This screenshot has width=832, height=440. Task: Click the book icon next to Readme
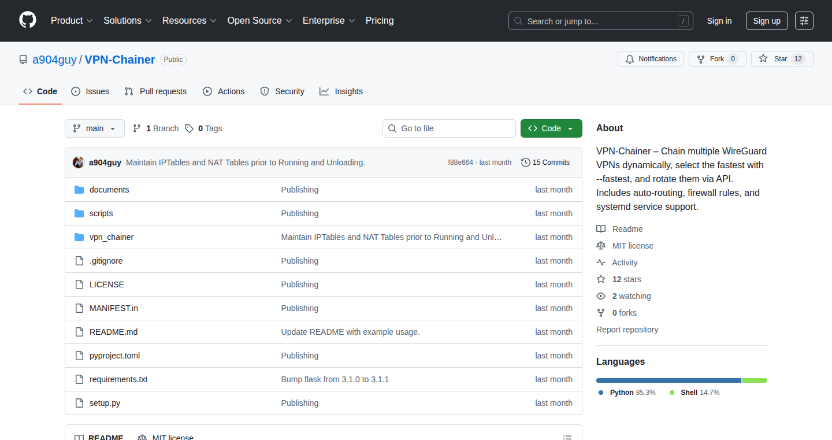tap(601, 229)
